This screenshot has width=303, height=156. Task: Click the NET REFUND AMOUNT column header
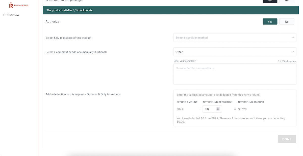point(251,102)
